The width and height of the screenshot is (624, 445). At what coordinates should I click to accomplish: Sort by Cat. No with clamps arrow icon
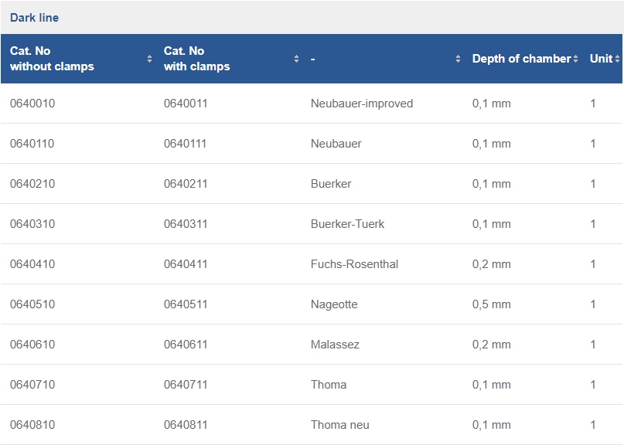[x=296, y=59]
